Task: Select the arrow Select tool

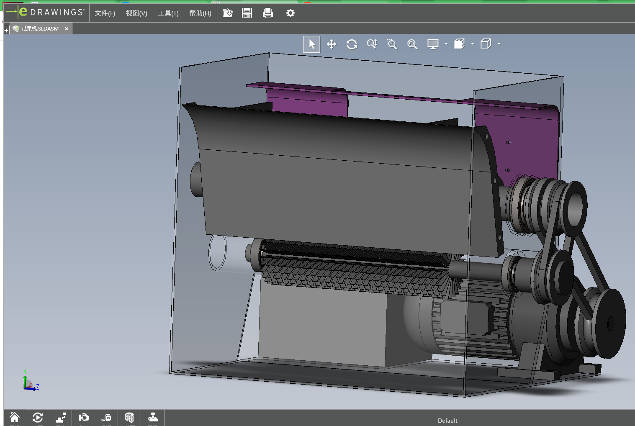Action: 311,44
